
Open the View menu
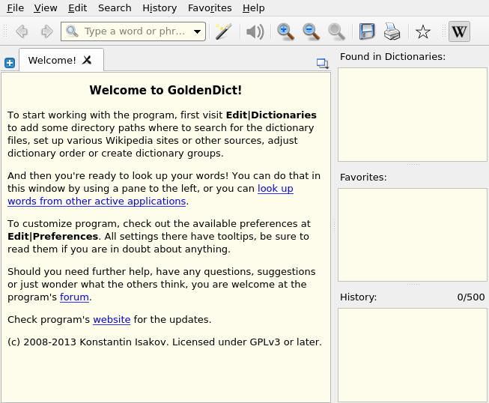click(46, 7)
